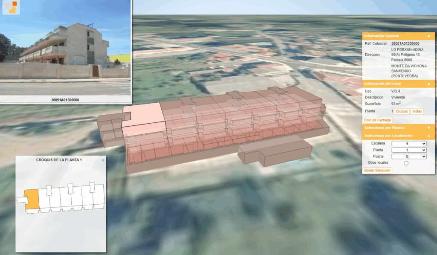The height and width of the screenshot is (255, 437).
Task: Click the Borrar Selección button
Action: (377, 171)
